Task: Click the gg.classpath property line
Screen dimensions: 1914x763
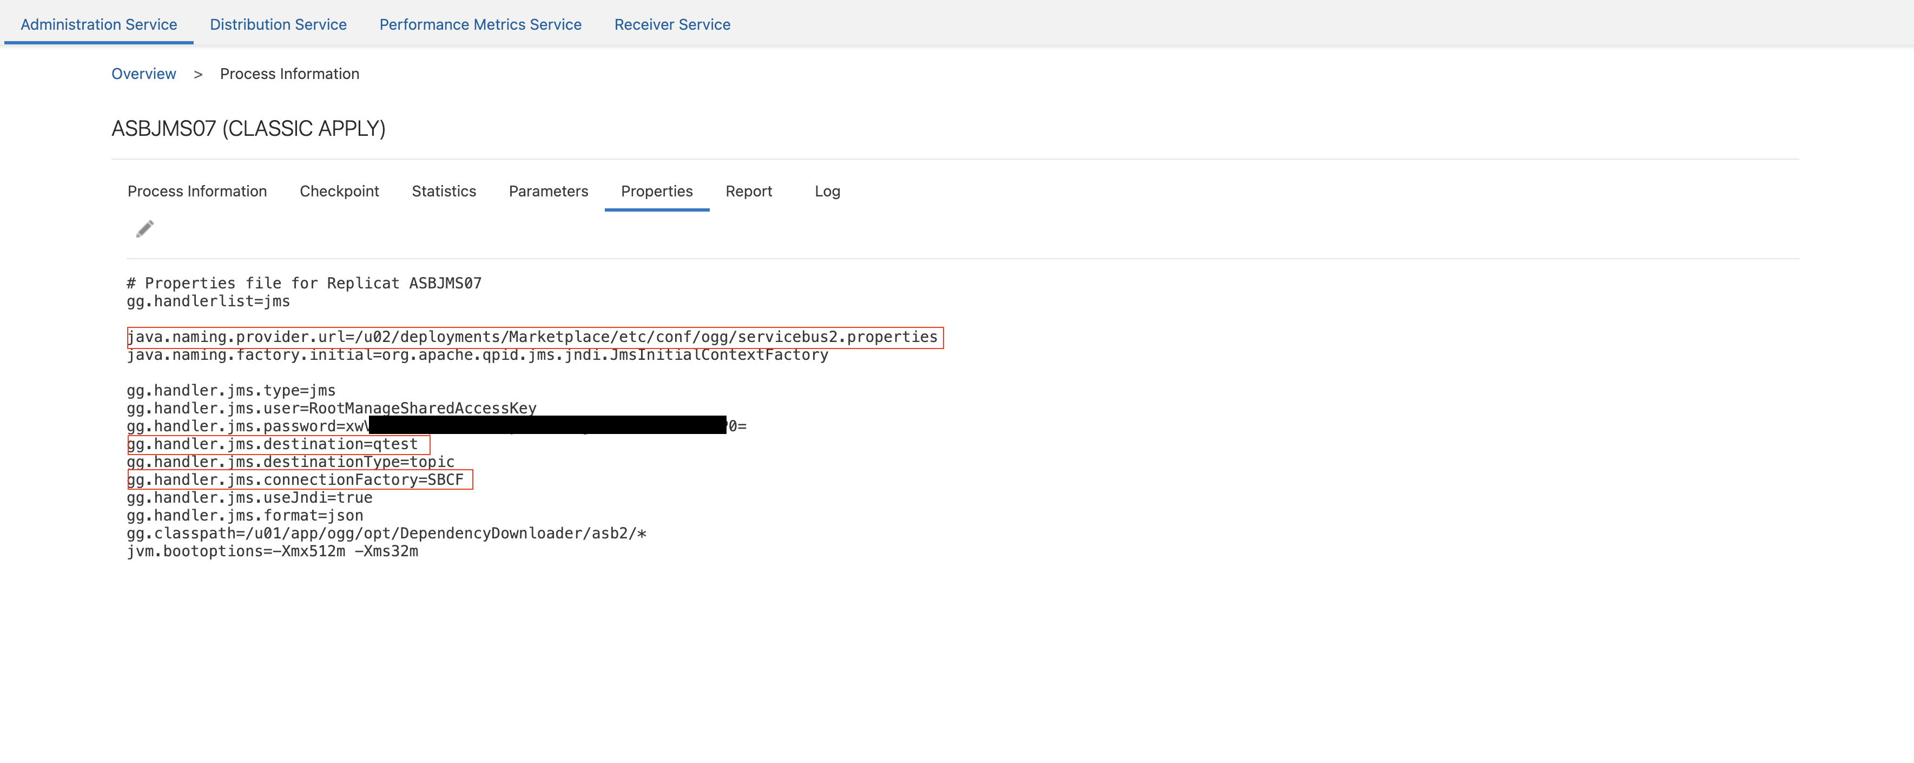Action: [x=386, y=534]
